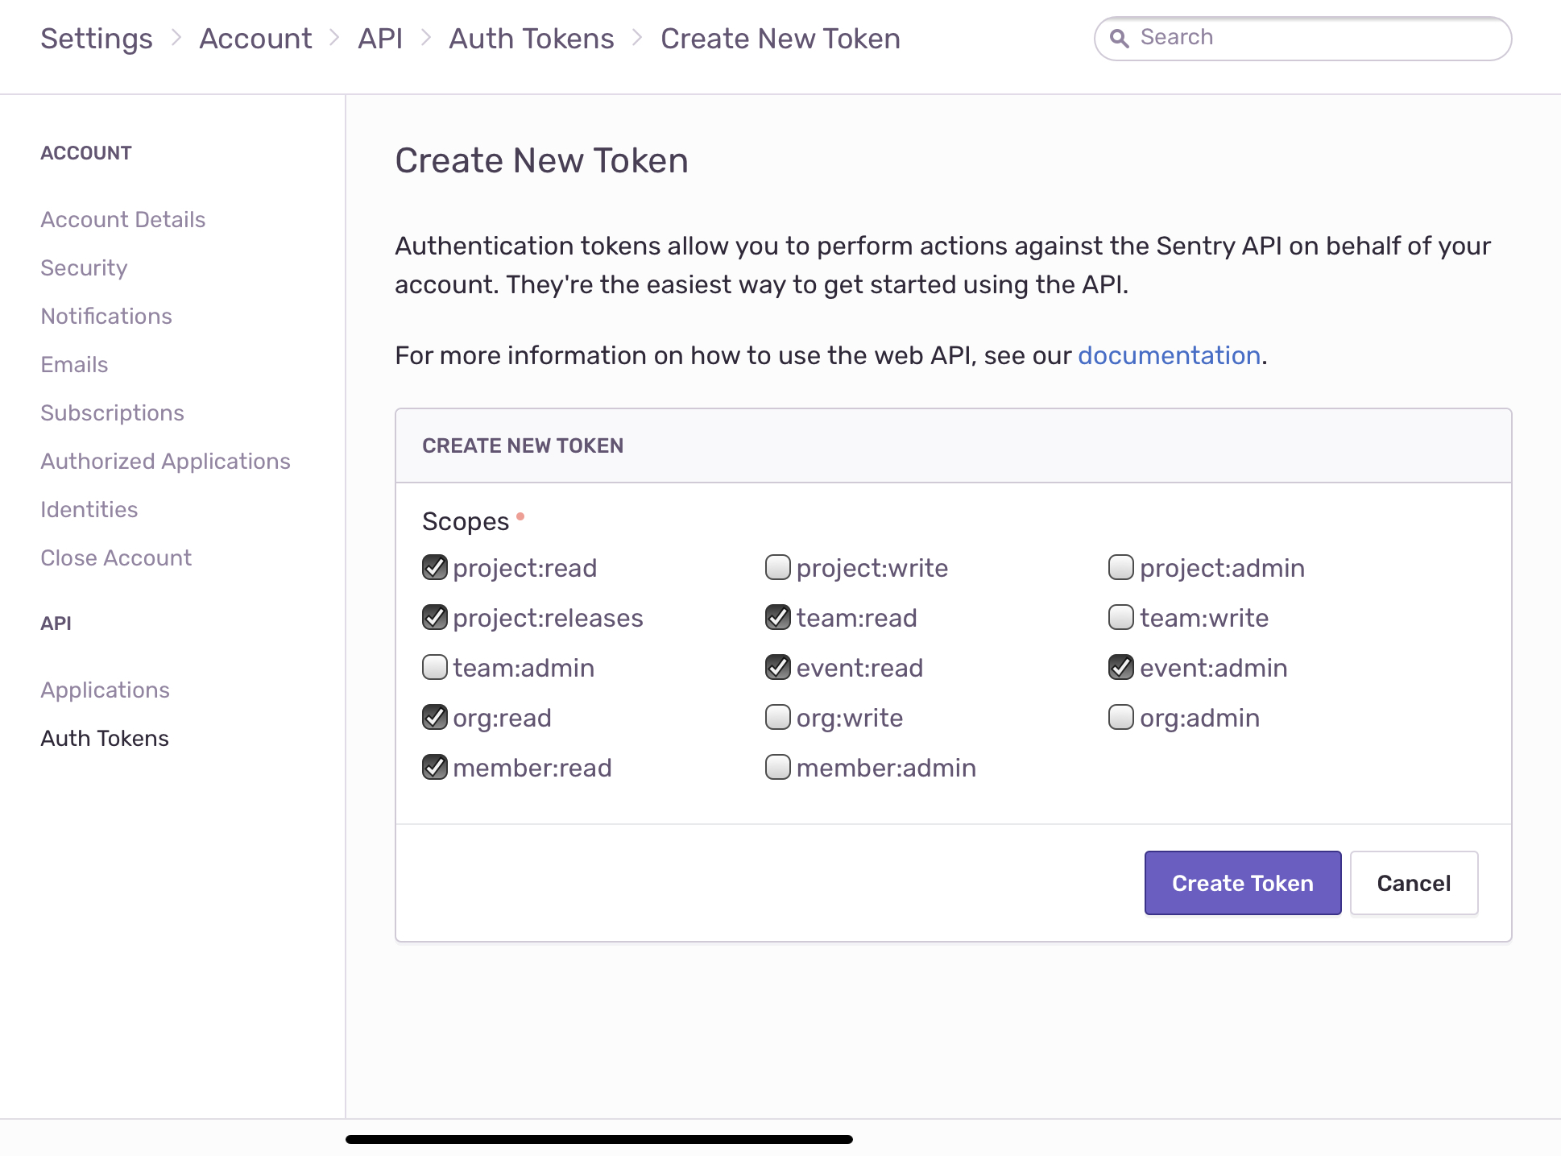Disable the member:read scope
The width and height of the screenshot is (1561, 1156).
(x=434, y=768)
